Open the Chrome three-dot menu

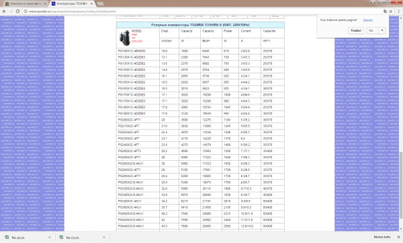[398, 11]
